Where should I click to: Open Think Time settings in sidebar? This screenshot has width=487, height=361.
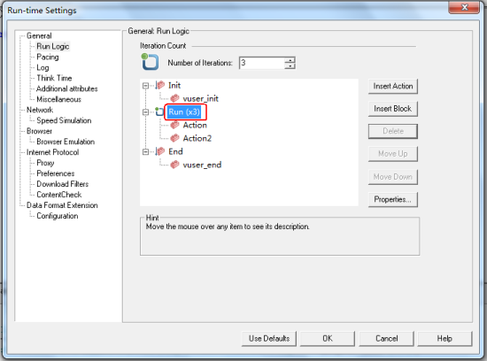[x=54, y=78]
